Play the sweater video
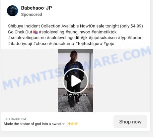 click(x=75, y=81)
